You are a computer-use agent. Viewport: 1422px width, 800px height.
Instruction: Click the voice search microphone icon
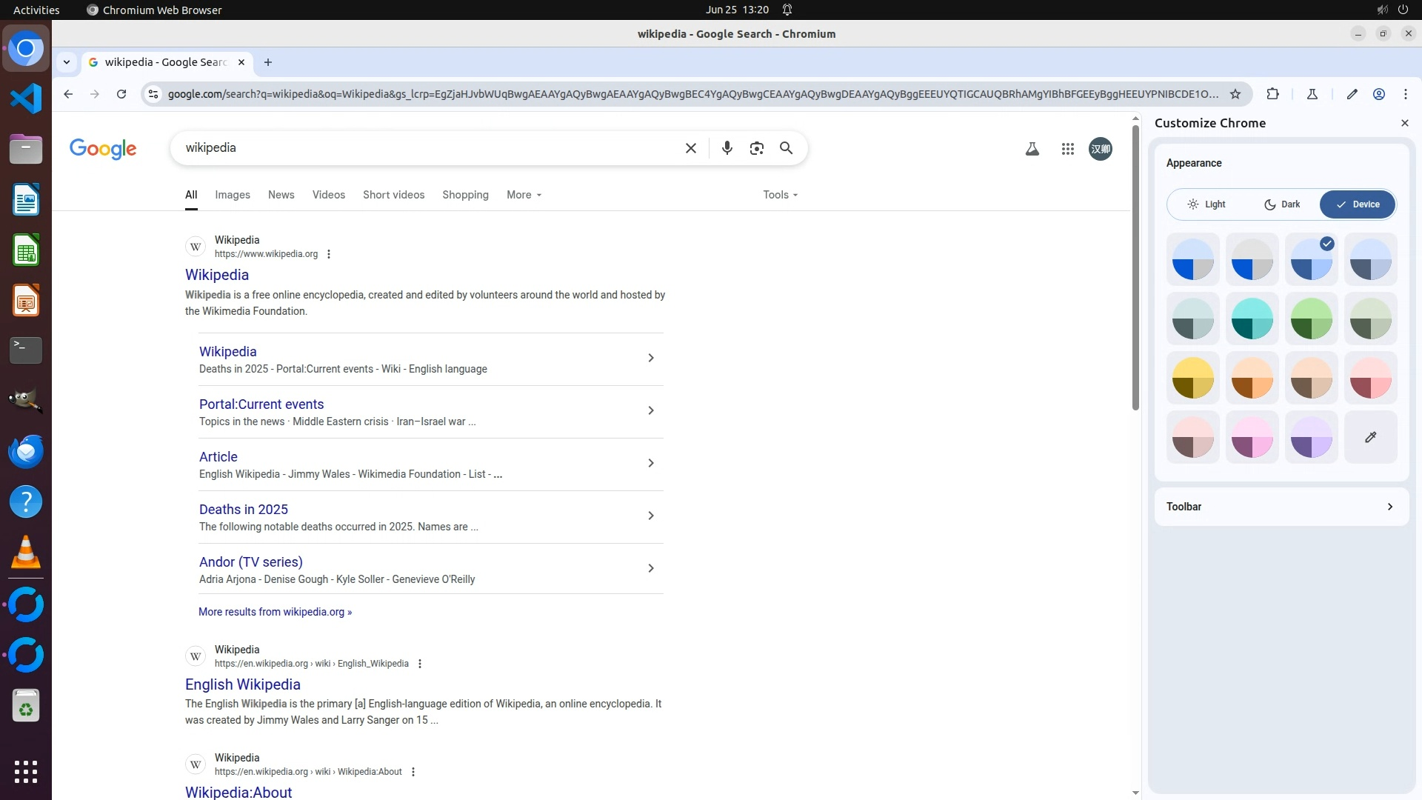click(727, 148)
